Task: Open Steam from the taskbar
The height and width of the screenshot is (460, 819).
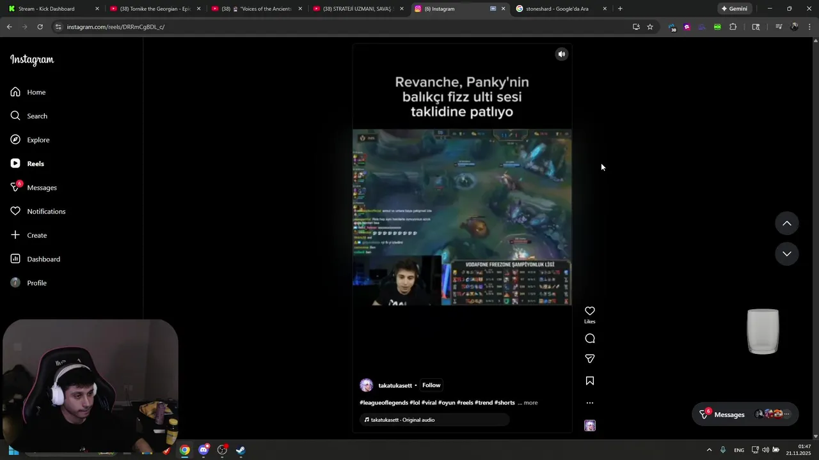Action: [x=241, y=450]
